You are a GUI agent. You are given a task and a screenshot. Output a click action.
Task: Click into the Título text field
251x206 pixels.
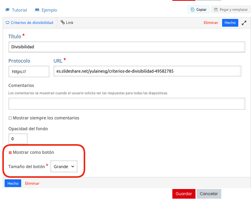126,47
